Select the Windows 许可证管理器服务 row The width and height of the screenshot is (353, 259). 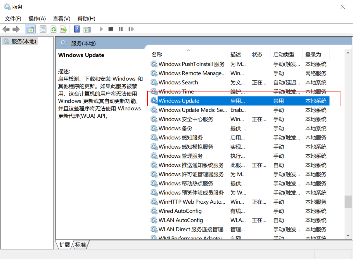coord(240,174)
